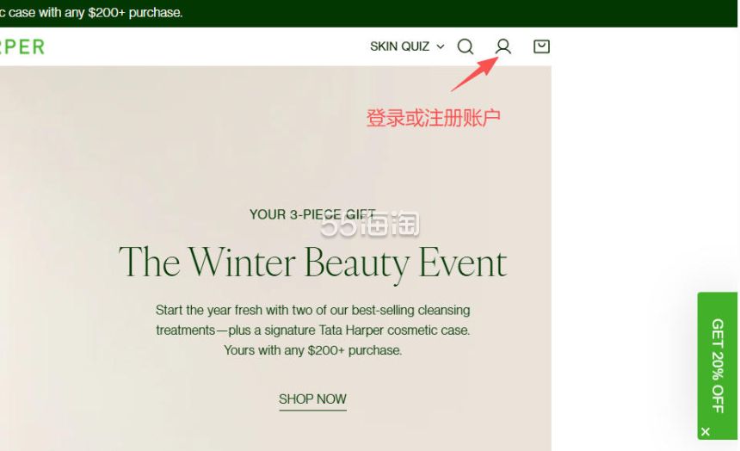740x451 pixels.
Task: Open the search magnifier icon
Action: (x=466, y=46)
